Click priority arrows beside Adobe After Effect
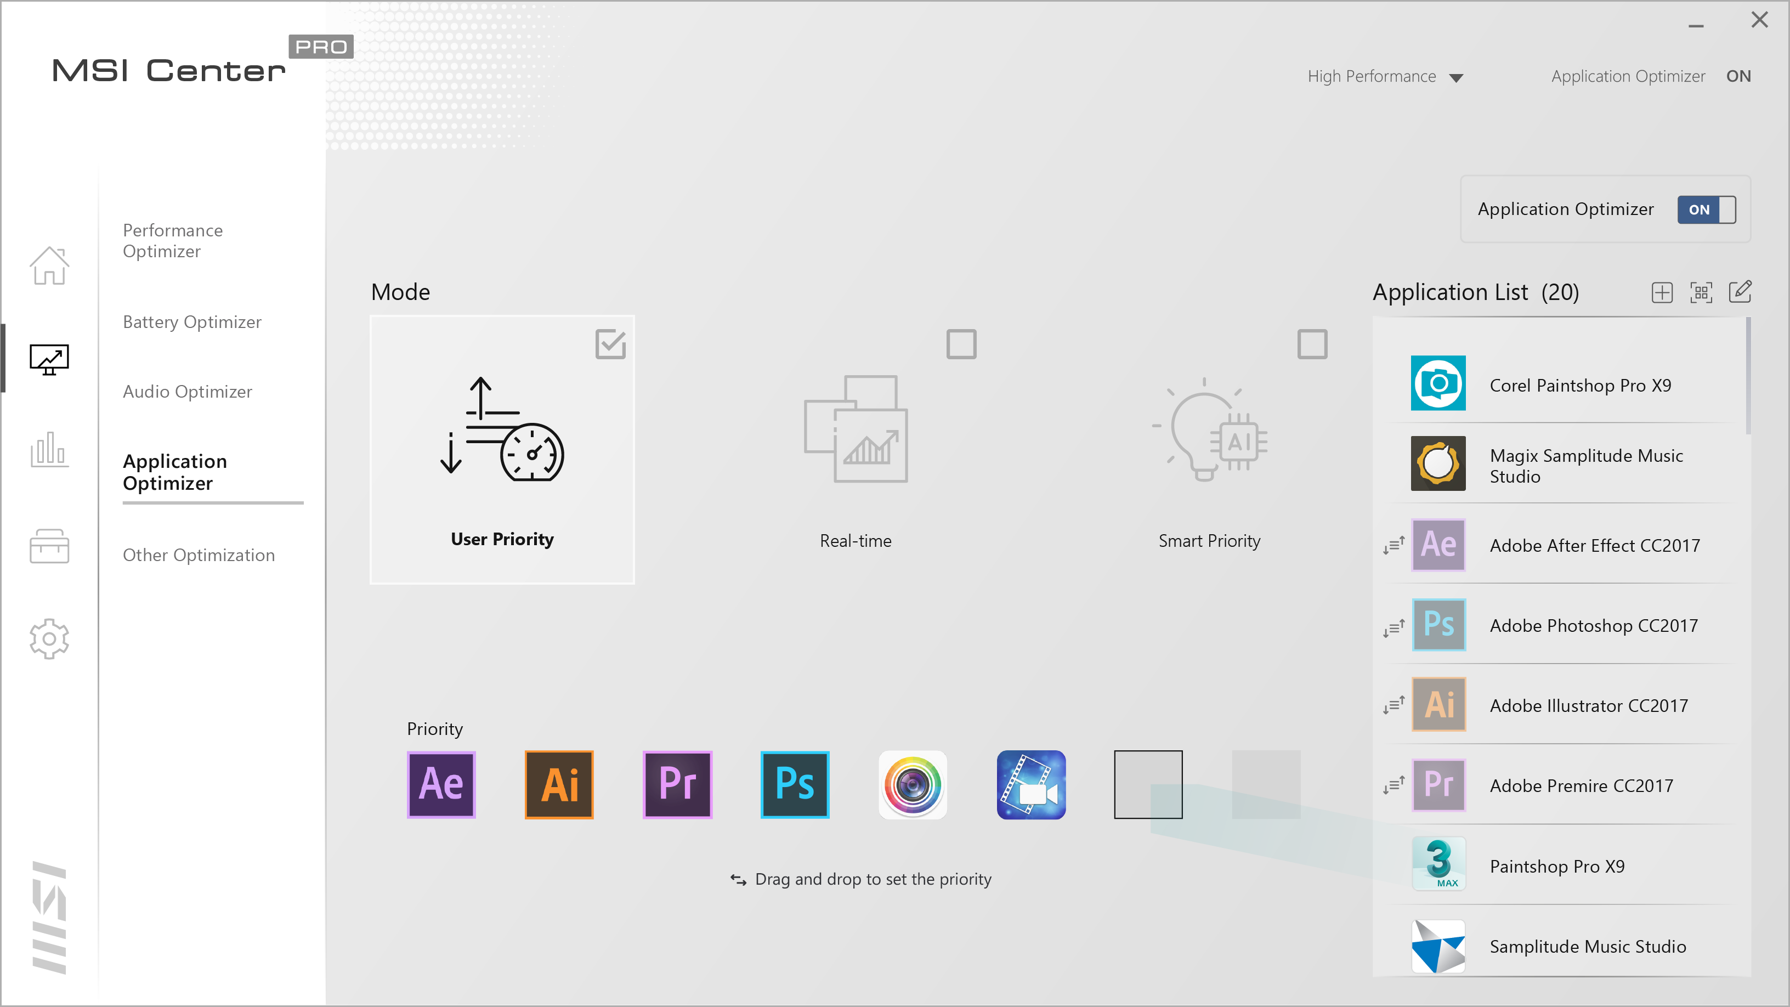The image size is (1790, 1007). [x=1393, y=546]
